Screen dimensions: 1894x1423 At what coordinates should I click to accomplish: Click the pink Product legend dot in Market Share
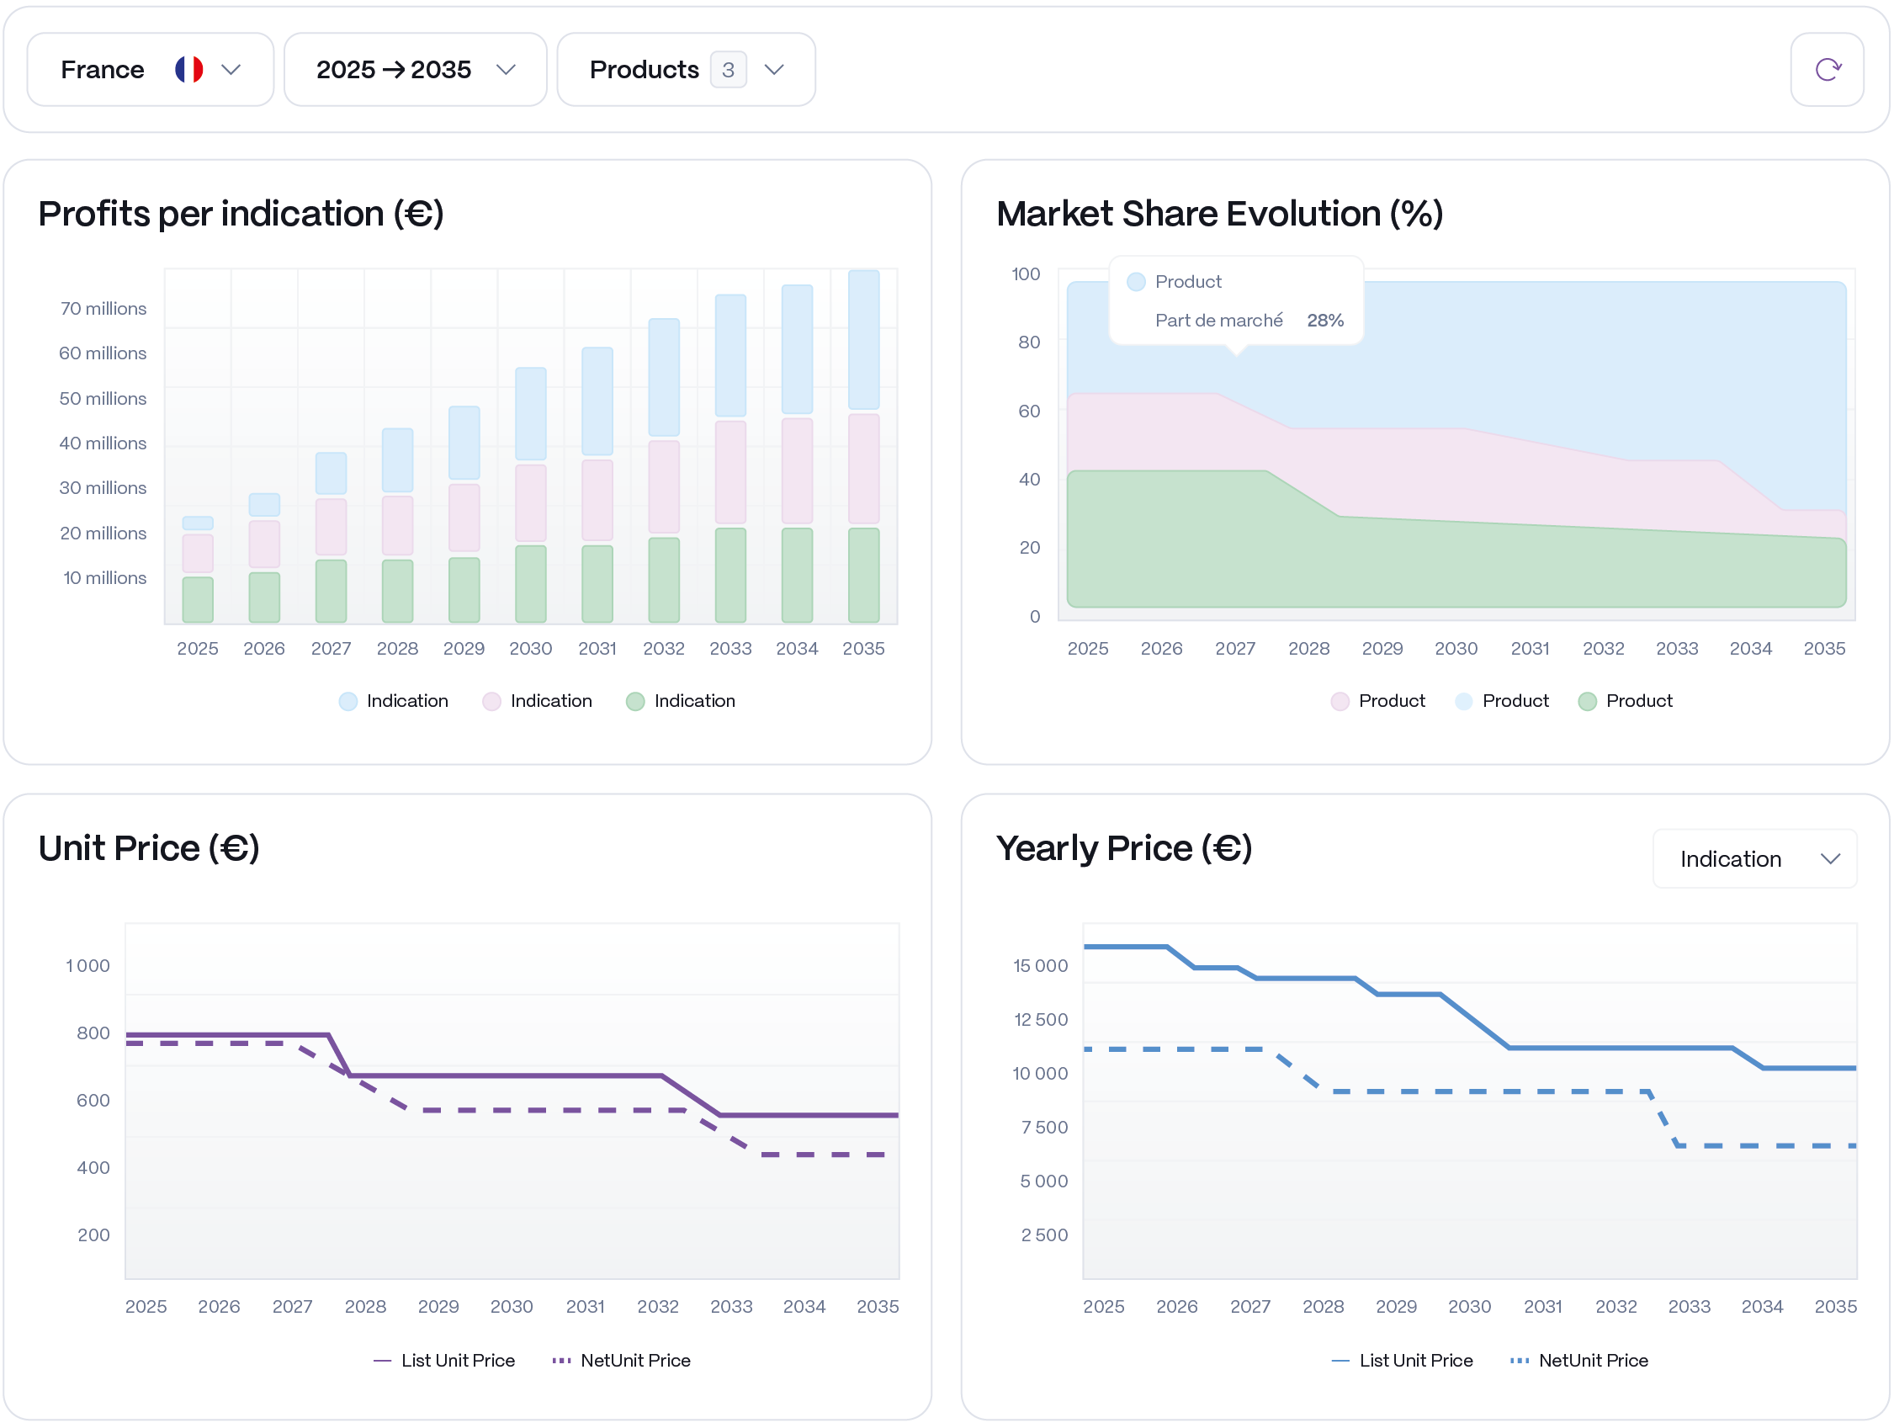(x=1341, y=700)
